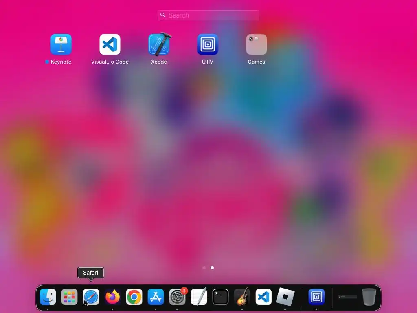Launch Firefox from the Dock
Image resolution: width=417 pixels, height=313 pixels.
click(112, 297)
